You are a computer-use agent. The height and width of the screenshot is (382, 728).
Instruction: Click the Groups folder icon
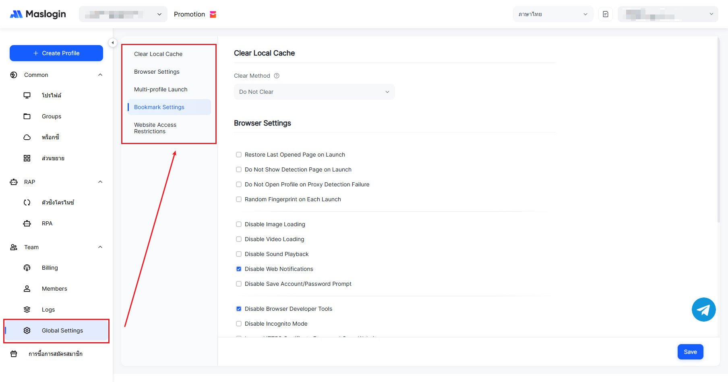[x=27, y=116]
